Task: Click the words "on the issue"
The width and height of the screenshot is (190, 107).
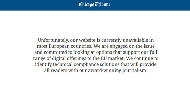Action: [142, 46]
